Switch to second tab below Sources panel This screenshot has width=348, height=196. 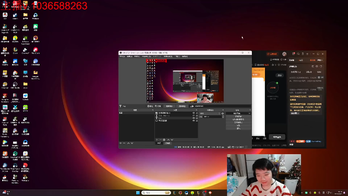coord(167,143)
